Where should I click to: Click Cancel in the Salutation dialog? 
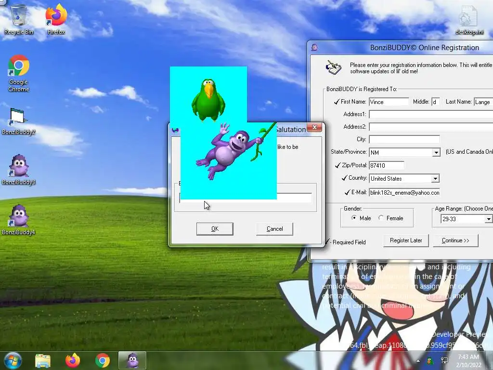pos(275,229)
